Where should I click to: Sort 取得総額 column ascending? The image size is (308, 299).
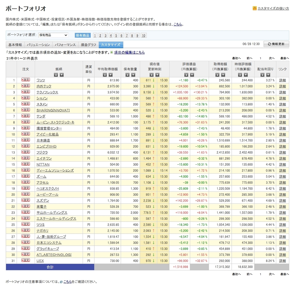[x=217, y=75]
